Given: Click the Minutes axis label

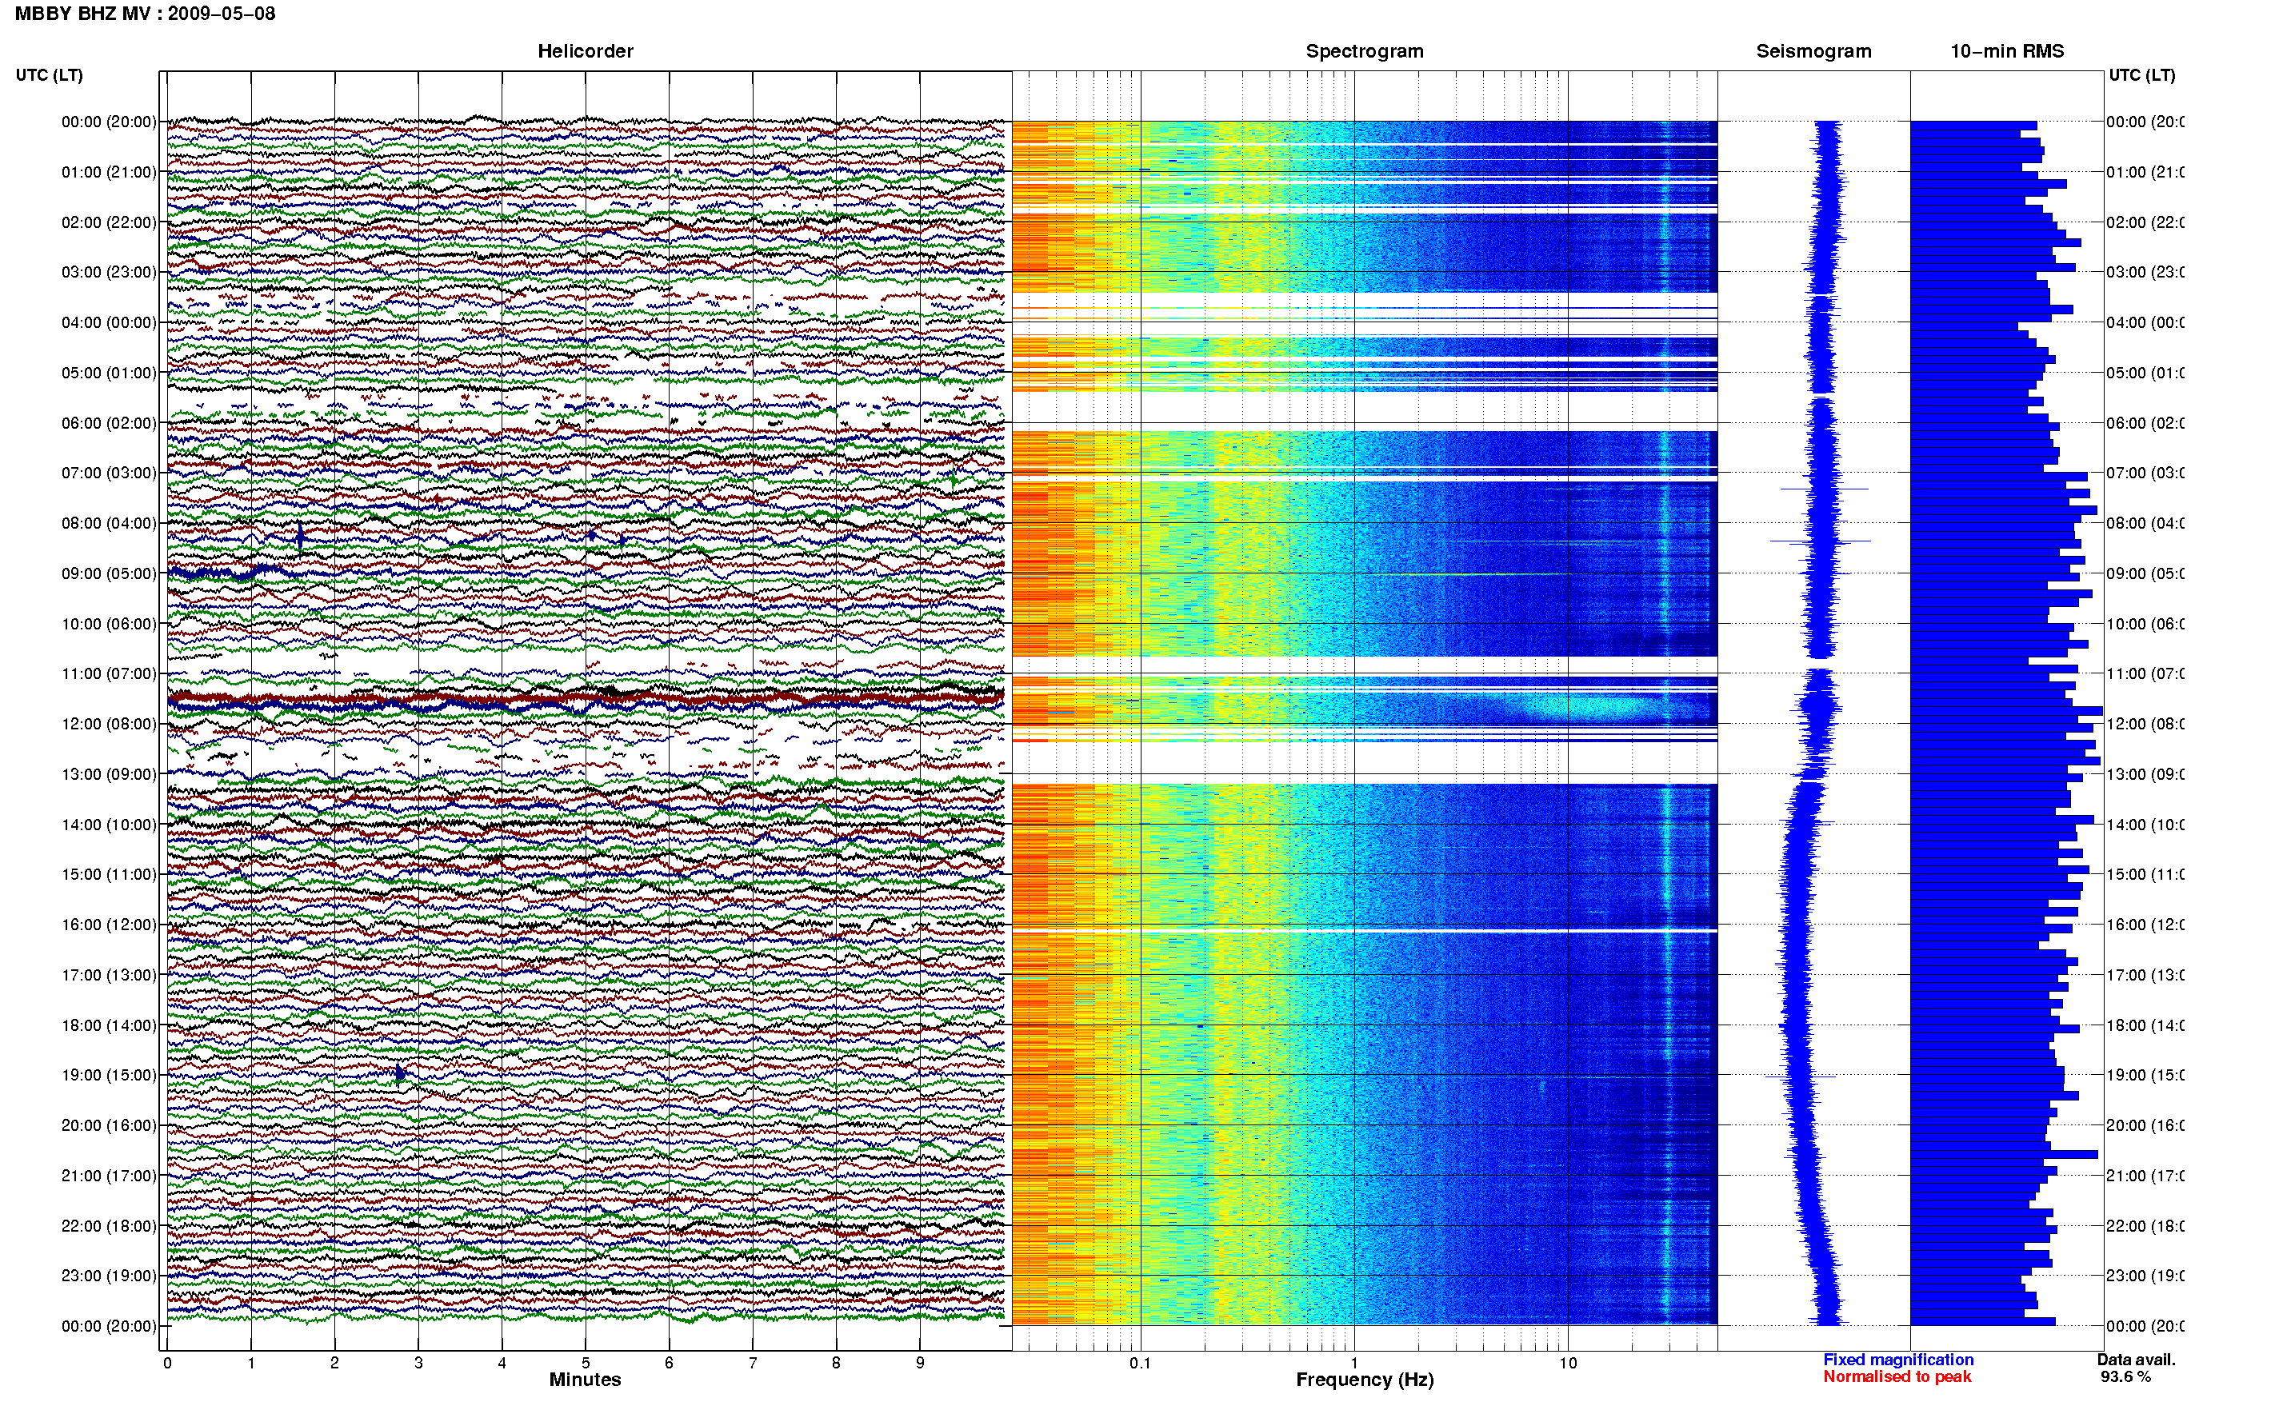Looking at the screenshot, I should click(x=585, y=1380).
